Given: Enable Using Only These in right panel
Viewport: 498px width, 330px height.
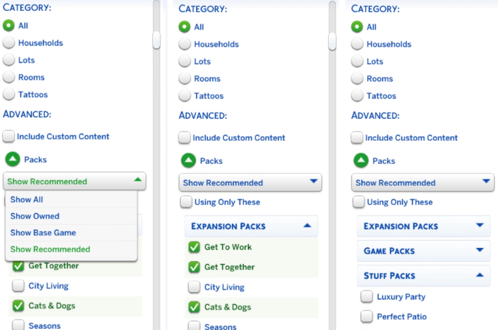Looking at the screenshot, I should point(359,202).
